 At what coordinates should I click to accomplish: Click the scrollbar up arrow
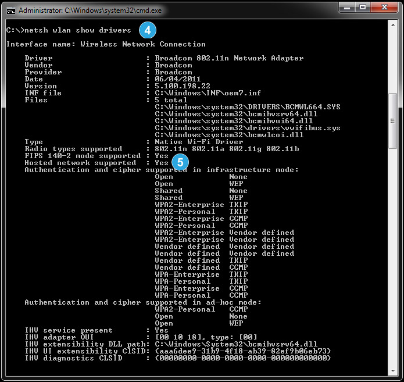(393, 25)
